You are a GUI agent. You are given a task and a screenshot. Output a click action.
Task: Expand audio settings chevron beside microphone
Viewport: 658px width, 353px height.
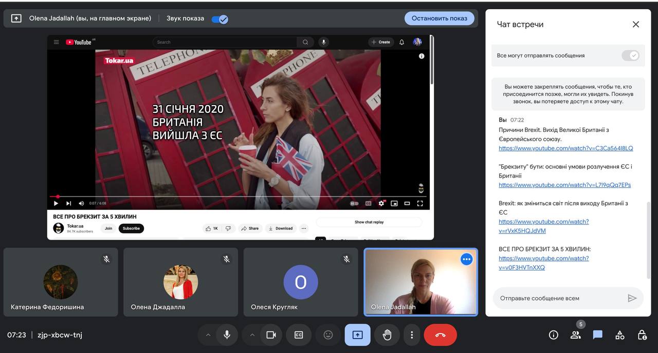[x=208, y=335]
